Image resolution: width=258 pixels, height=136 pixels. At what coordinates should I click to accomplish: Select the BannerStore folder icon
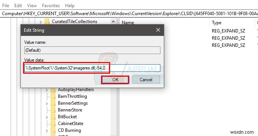tap(53, 110)
